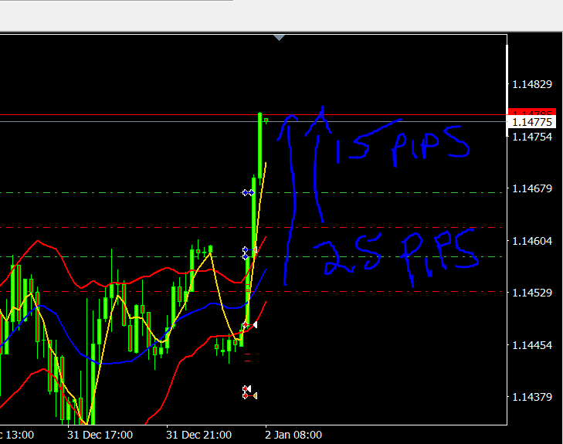563x444 pixels.
Task: Click the chart shift triangle marker at top
Action: tap(279, 37)
